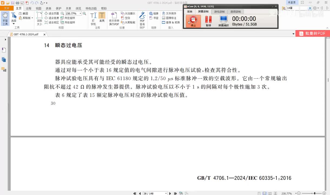
Task: Pause recording in oCam (暂停)
Action: coord(208,21)
